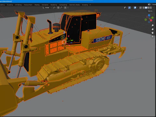Switch to the Rendering workspace tab
Viewport: 156px width, 117px height.
(x=54, y=5)
